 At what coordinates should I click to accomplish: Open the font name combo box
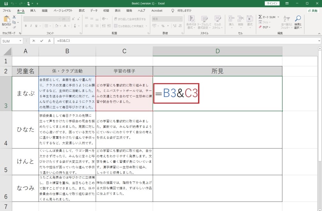click(x=42, y=19)
